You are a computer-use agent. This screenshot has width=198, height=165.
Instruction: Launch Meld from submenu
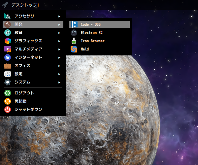[99, 49]
